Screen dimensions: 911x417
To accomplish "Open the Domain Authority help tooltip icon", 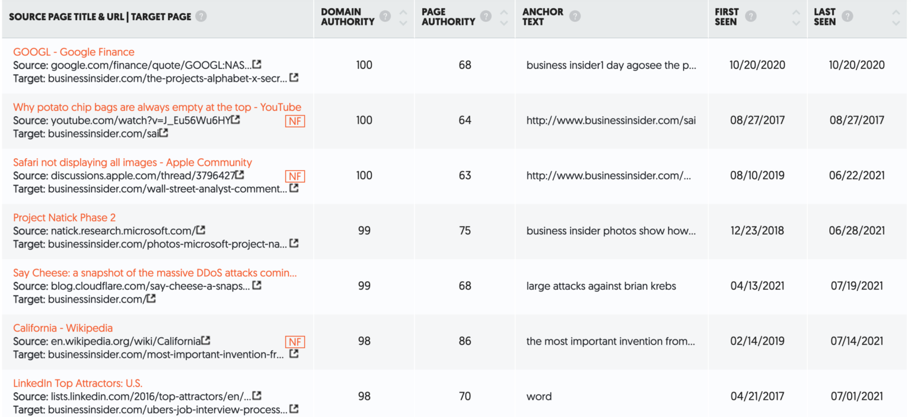I will click(x=385, y=17).
